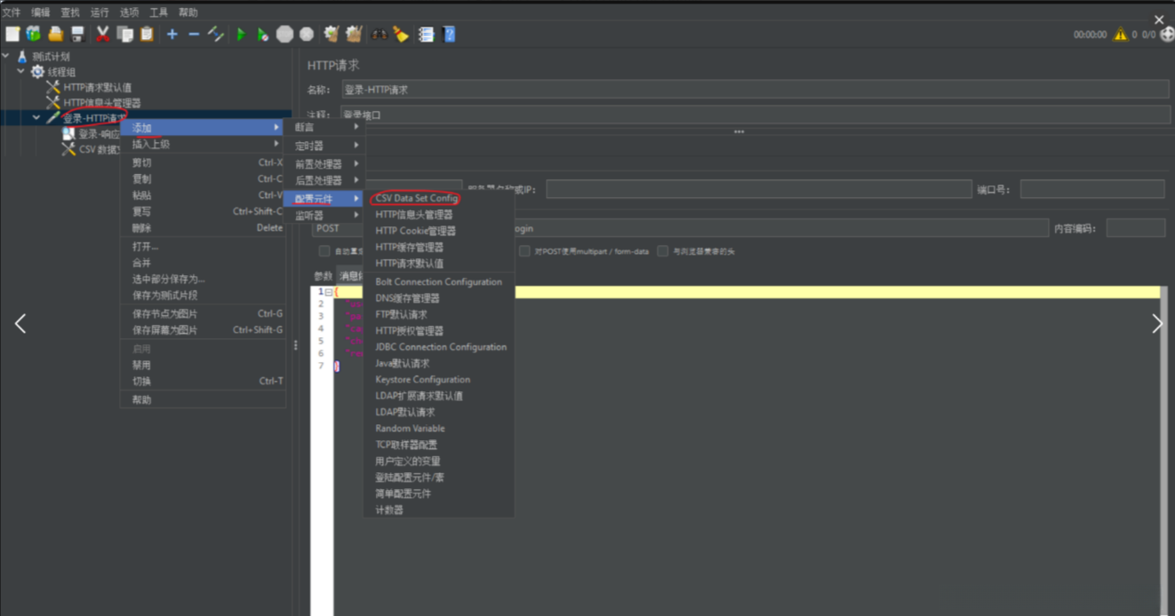Open the 选项 menu in menu bar

point(129,12)
